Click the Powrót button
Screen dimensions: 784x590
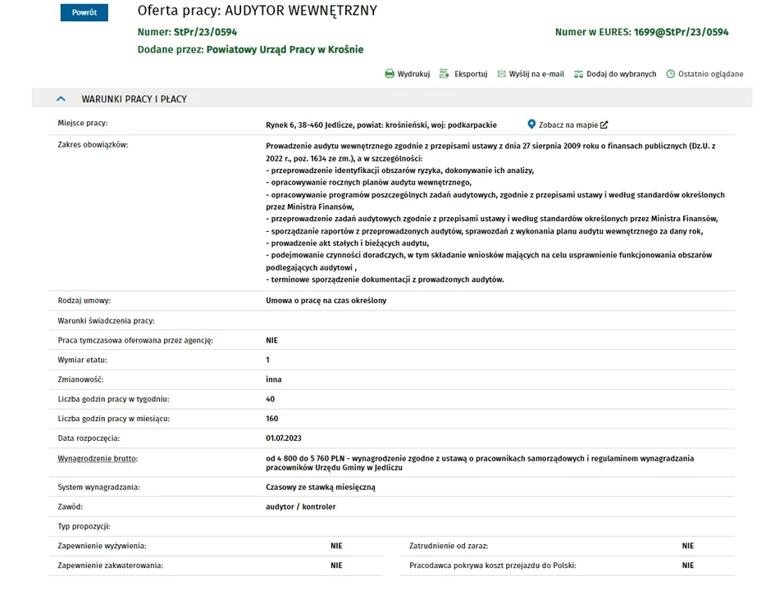pos(84,12)
